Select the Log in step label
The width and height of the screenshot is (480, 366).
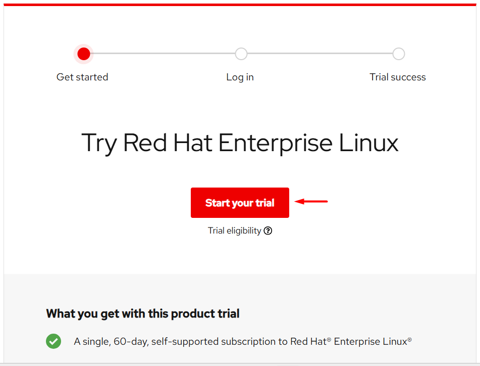[240, 77]
